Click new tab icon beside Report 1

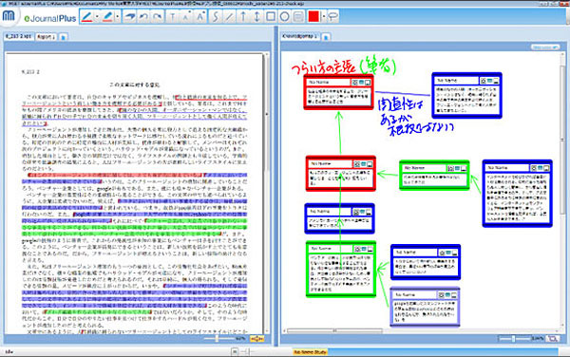pyautogui.click(x=64, y=37)
